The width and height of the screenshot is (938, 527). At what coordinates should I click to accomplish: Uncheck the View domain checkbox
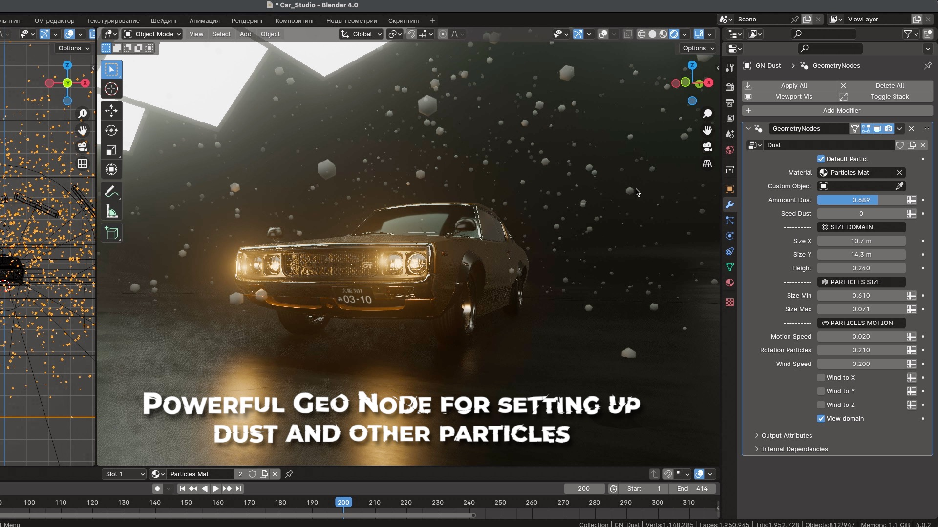point(821,418)
